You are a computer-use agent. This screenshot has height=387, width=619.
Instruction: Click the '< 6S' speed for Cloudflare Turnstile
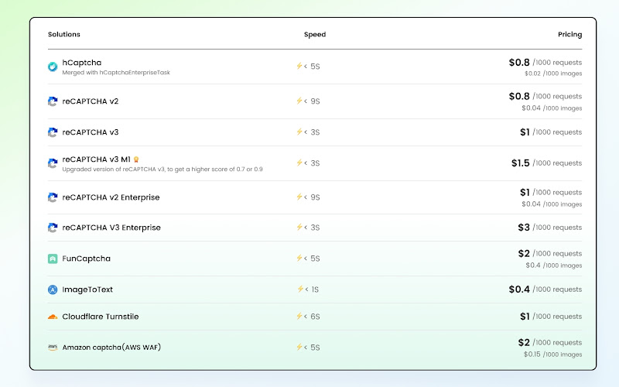[312, 317]
